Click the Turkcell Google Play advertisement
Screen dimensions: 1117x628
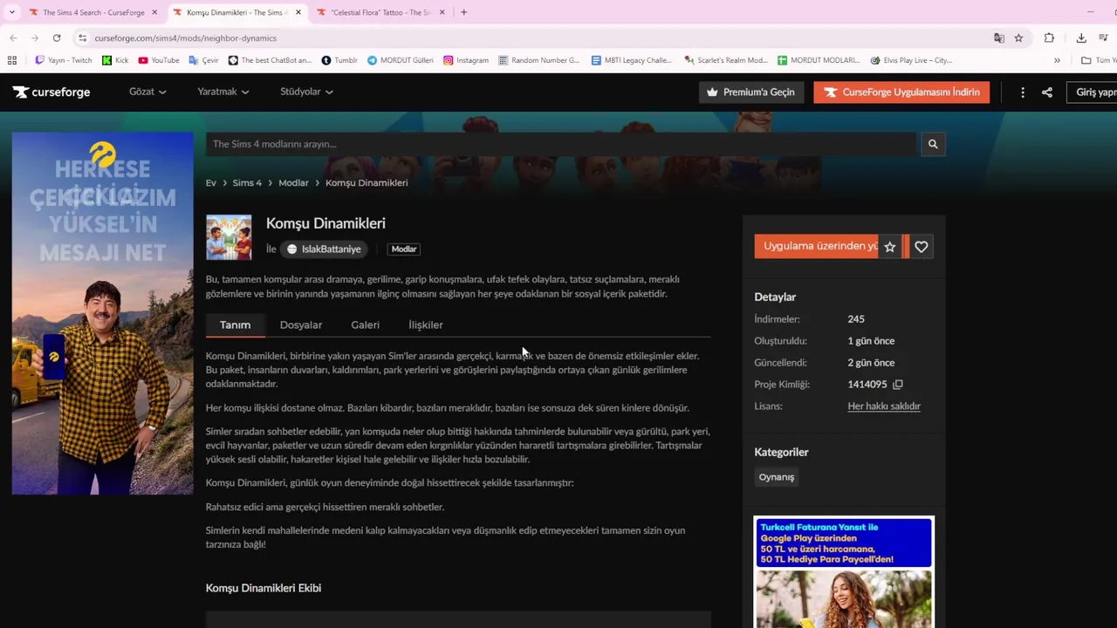(x=844, y=572)
